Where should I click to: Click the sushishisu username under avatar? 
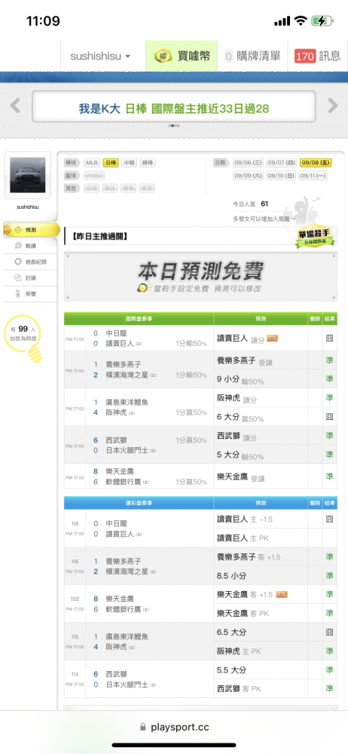coord(27,207)
